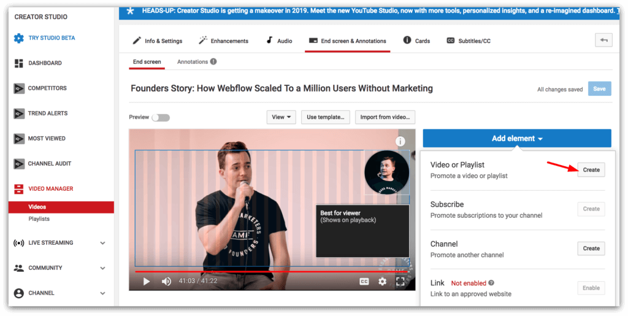The image size is (628, 316).
Task: Open the player settings gear
Action: point(383,282)
